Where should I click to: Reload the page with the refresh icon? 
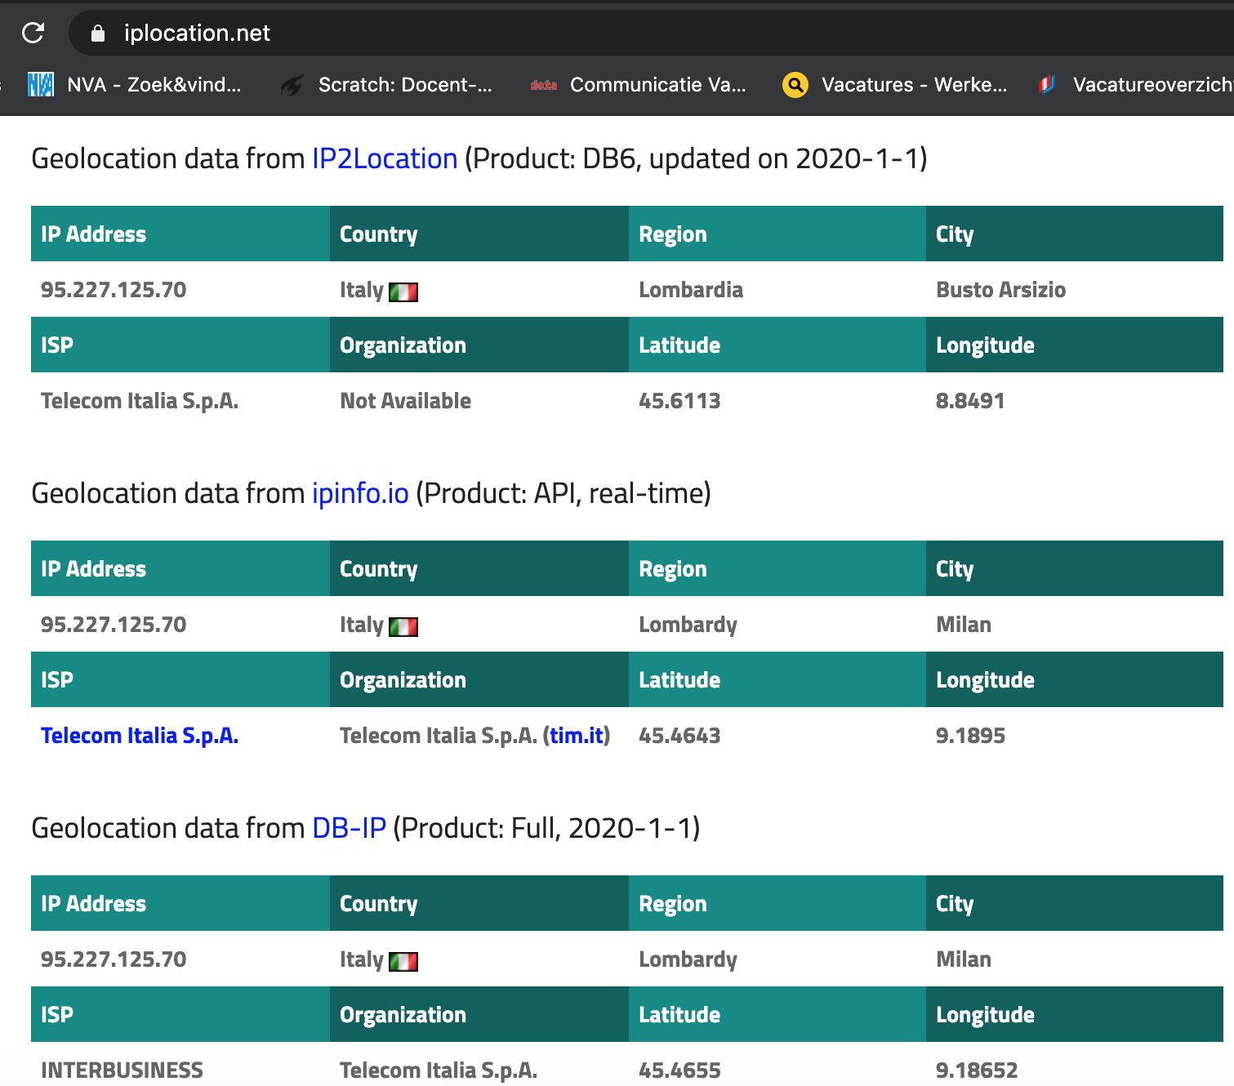click(x=33, y=33)
